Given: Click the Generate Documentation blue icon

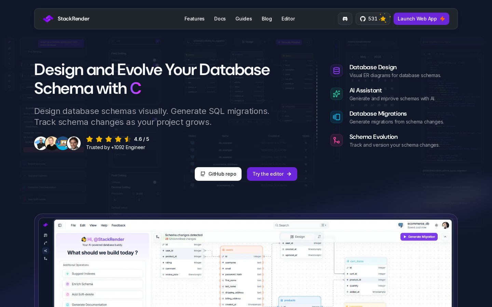Looking at the screenshot, I should pos(67,305).
